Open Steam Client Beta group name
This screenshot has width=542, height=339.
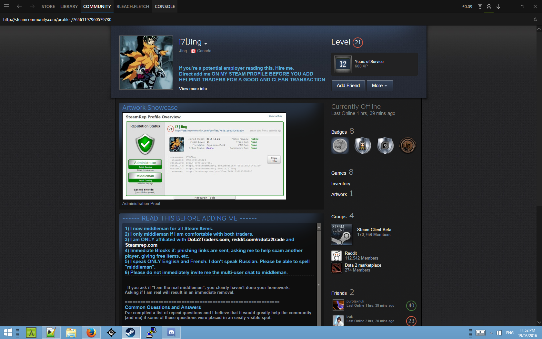tap(374, 230)
